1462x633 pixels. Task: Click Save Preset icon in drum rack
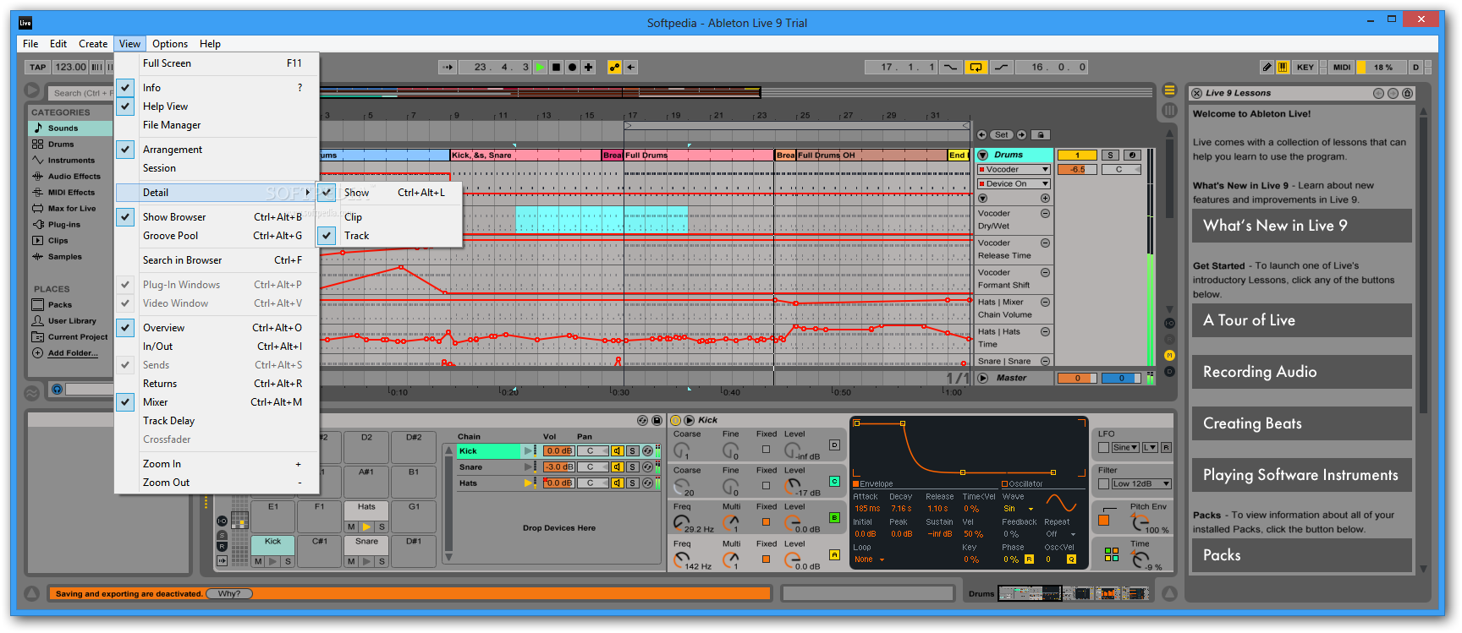(x=657, y=420)
